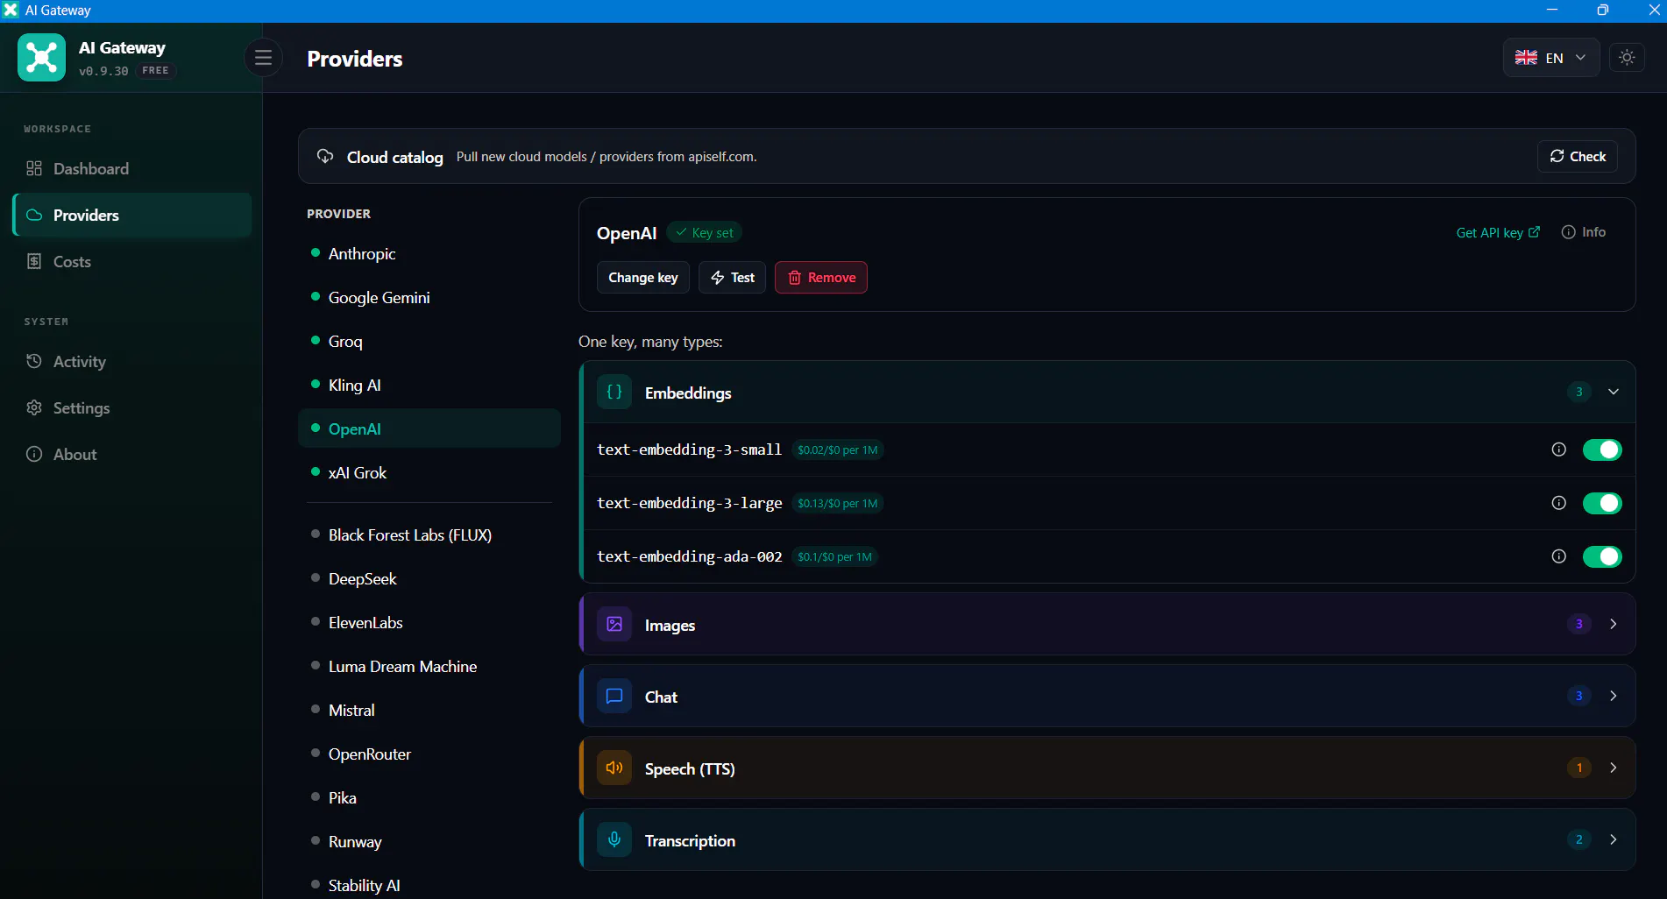Viewport: 1667px width, 899px height.
Task: Switch the light/dark theme icon
Action: point(1627,58)
